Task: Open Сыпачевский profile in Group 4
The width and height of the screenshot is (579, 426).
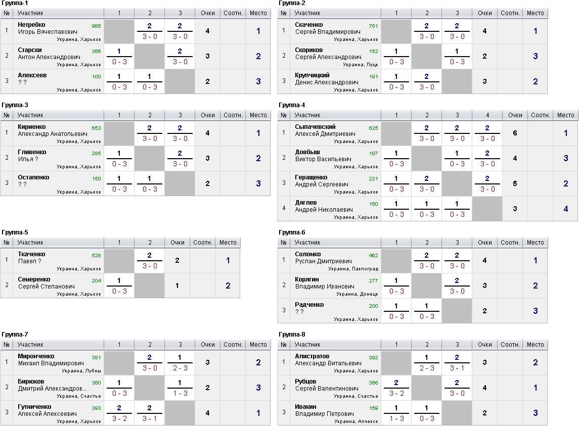Action: point(315,127)
